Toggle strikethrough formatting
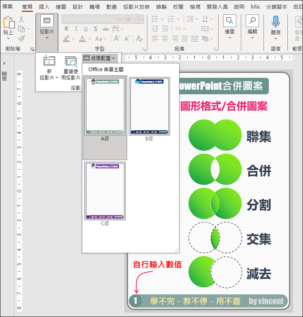 click(105, 29)
